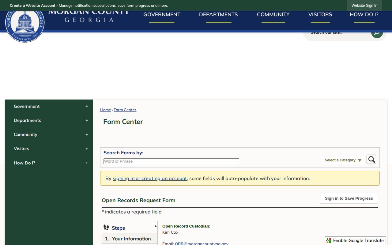
Task: Open Visitors in the sidebar
Action: pos(21,149)
